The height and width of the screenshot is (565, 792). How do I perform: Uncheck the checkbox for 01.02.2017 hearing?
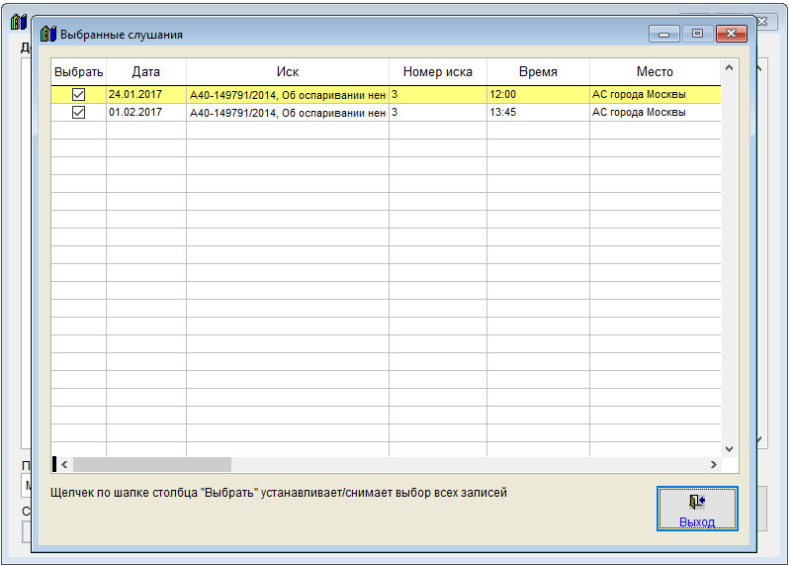coord(78,112)
